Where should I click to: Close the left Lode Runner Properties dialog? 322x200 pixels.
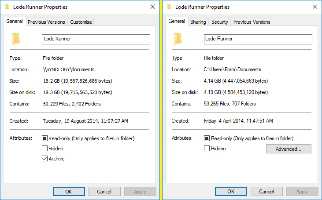coord(153,7)
